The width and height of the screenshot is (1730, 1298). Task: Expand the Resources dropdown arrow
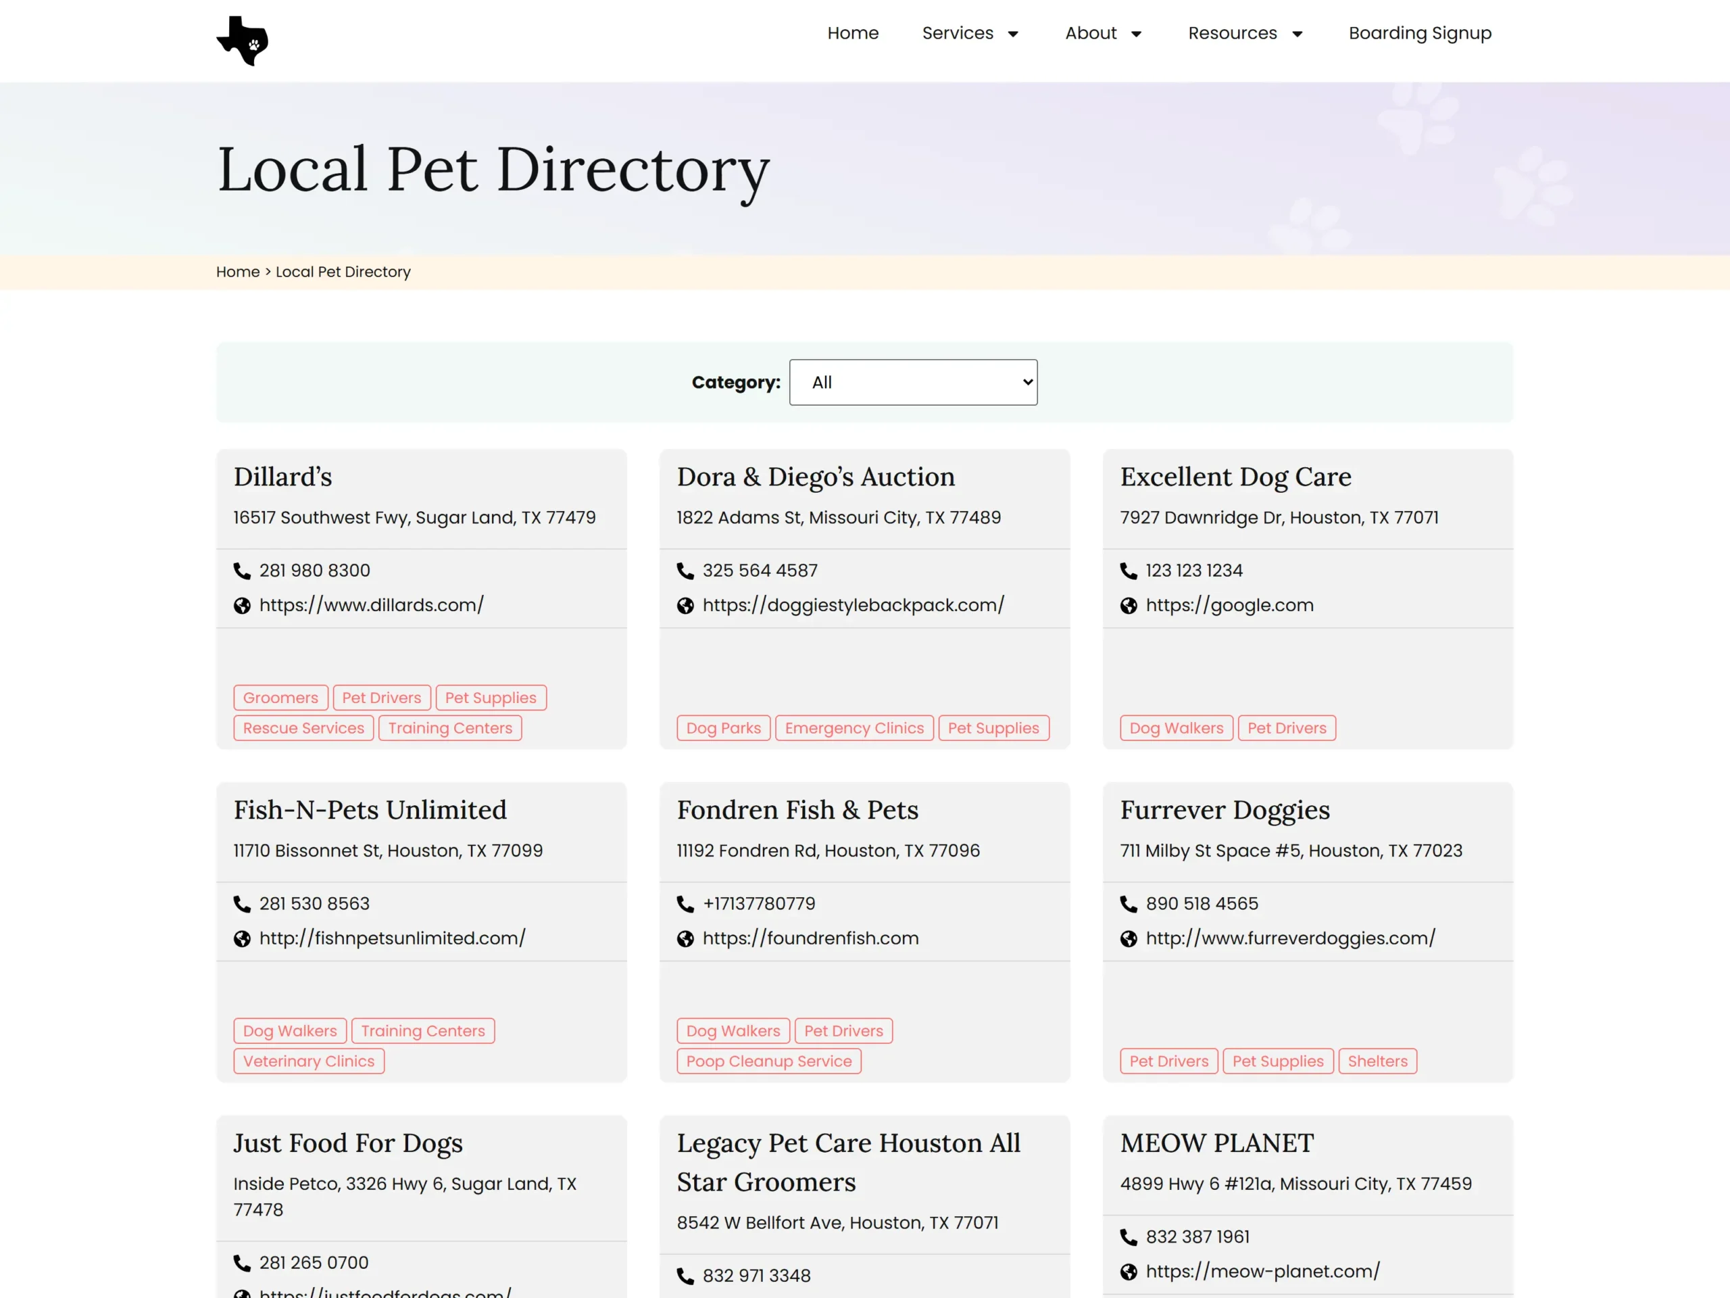(x=1297, y=34)
